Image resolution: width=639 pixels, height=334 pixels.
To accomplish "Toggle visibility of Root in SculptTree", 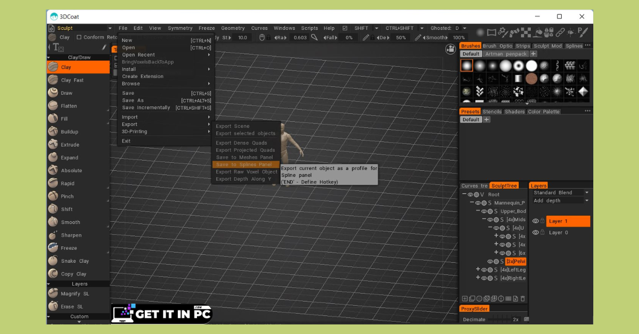I will 471,195.
